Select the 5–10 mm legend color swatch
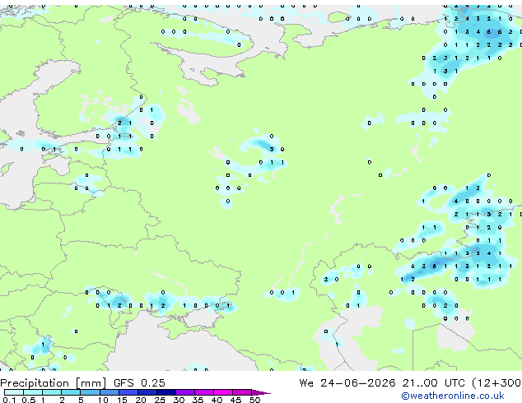 pyautogui.click(x=91, y=392)
